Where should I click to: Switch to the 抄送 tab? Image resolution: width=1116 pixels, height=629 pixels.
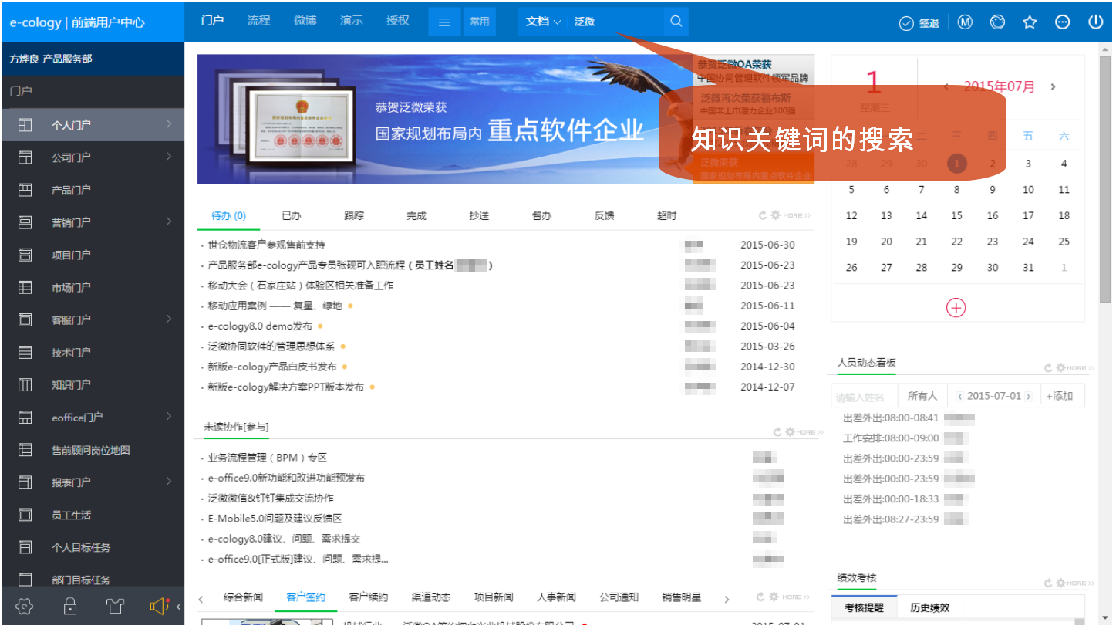tap(479, 216)
